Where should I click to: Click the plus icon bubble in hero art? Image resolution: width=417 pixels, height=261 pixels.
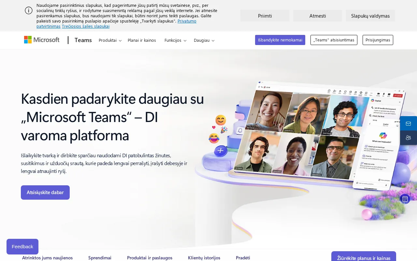[x=221, y=151]
